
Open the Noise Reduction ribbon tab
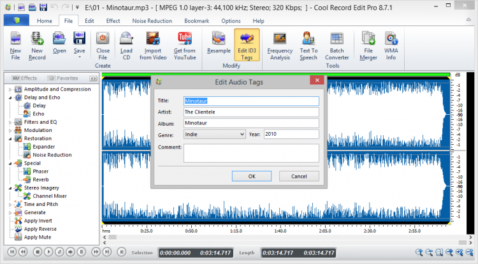152,21
